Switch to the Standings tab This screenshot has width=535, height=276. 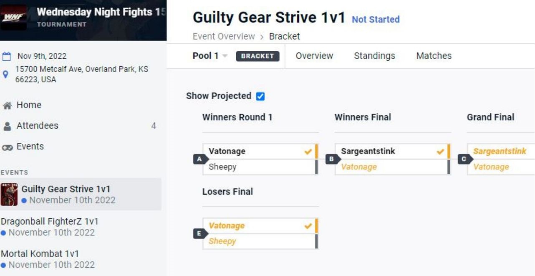374,56
